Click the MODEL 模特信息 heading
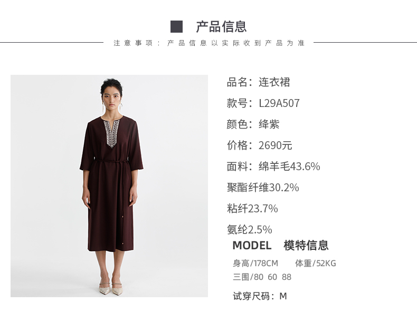417x323 pixels. click(x=281, y=245)
